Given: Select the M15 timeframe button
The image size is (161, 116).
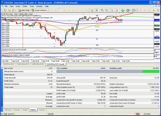Looking at the screenshot, I should point(60,10).
